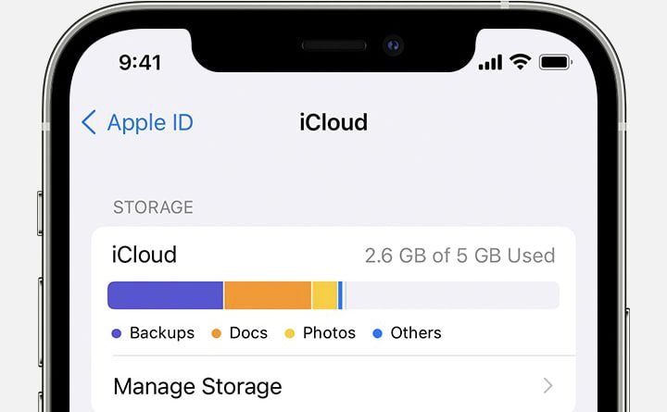Tap the blue Others legend dot
Viewport: 667px width, 412px height.
click(377, 333)
